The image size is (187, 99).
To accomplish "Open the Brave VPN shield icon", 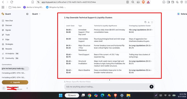I will [182, 2].
